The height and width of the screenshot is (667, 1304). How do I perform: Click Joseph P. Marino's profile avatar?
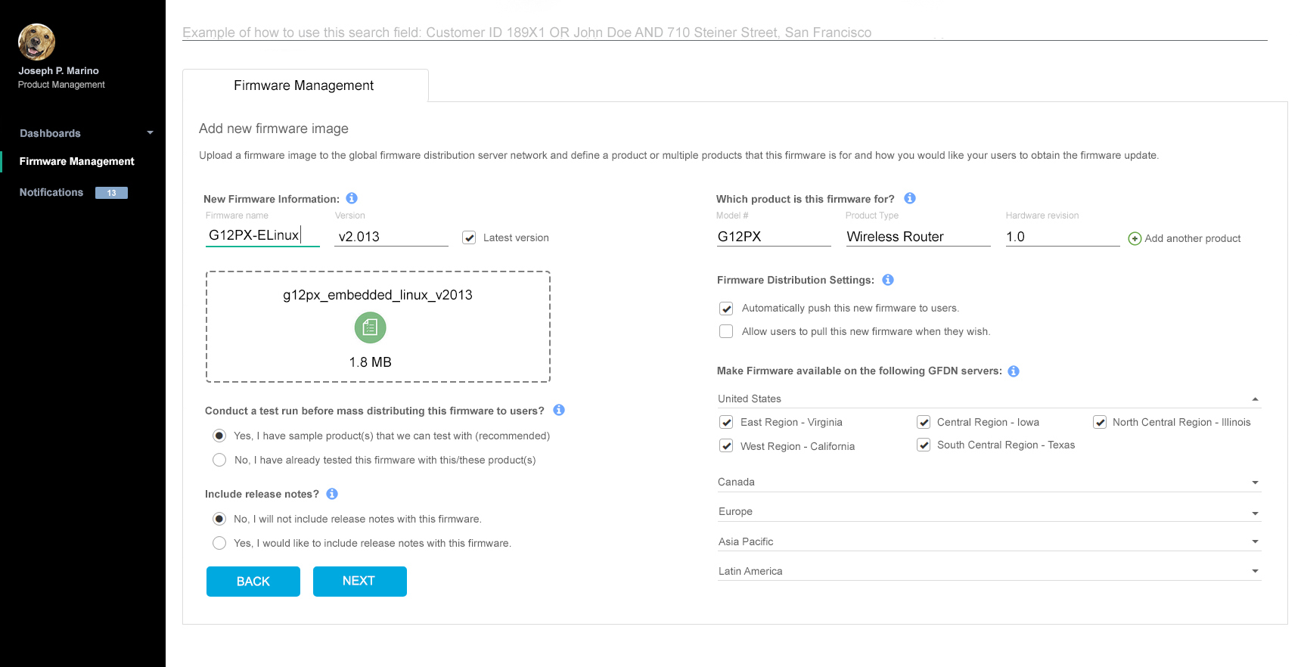pos(36,42)
